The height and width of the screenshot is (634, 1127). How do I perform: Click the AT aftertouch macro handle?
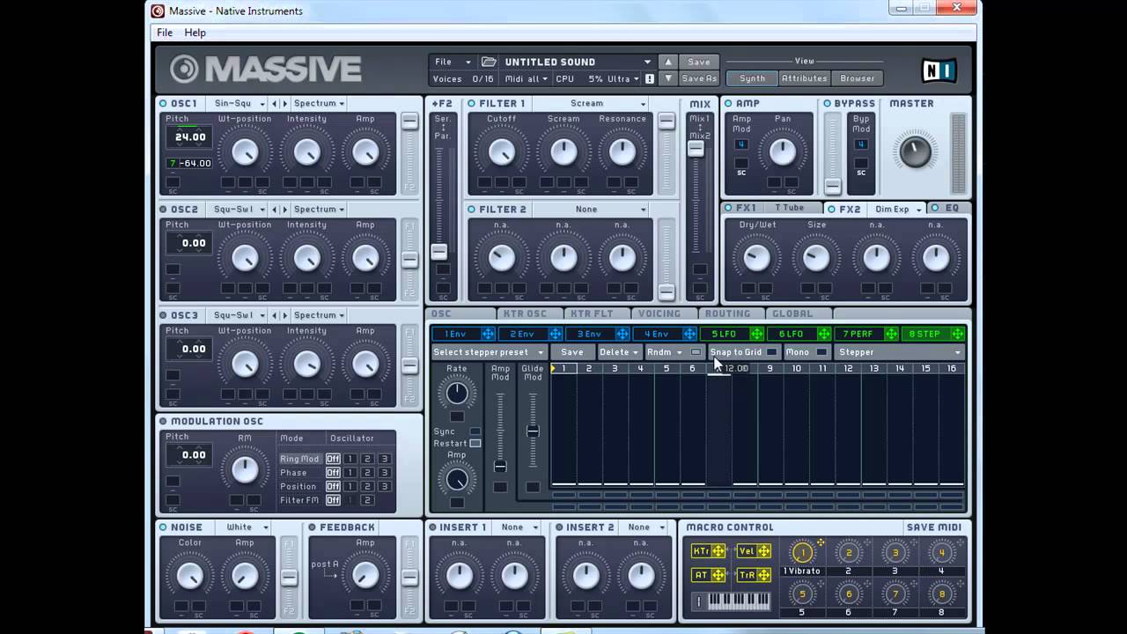tap(708, 575)
